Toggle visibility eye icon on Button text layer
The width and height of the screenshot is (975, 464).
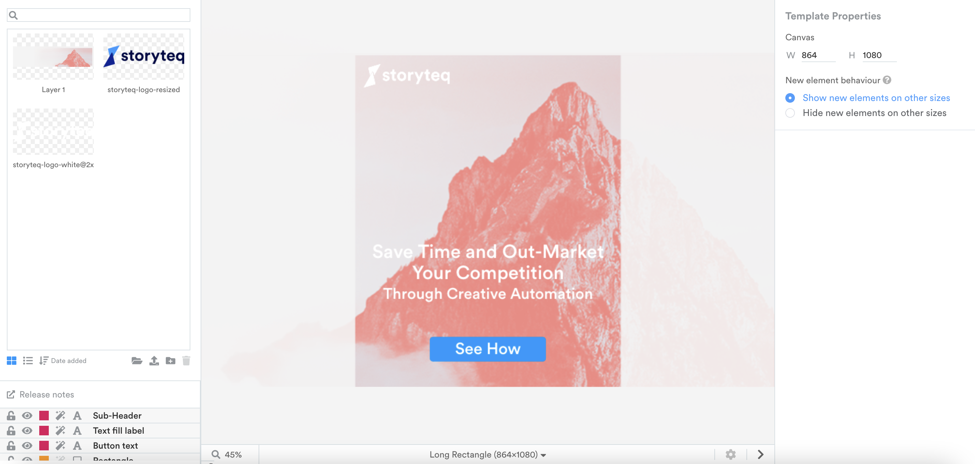27,445
